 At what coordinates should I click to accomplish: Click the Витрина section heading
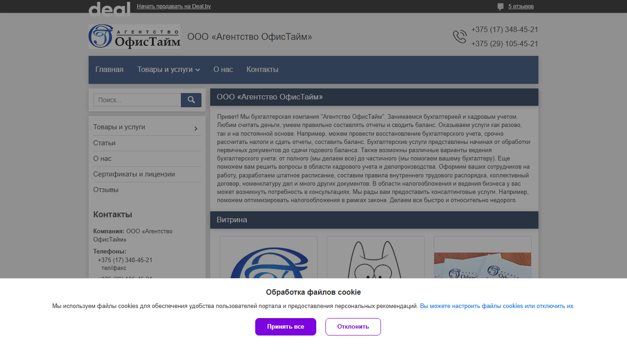[232, 220]
